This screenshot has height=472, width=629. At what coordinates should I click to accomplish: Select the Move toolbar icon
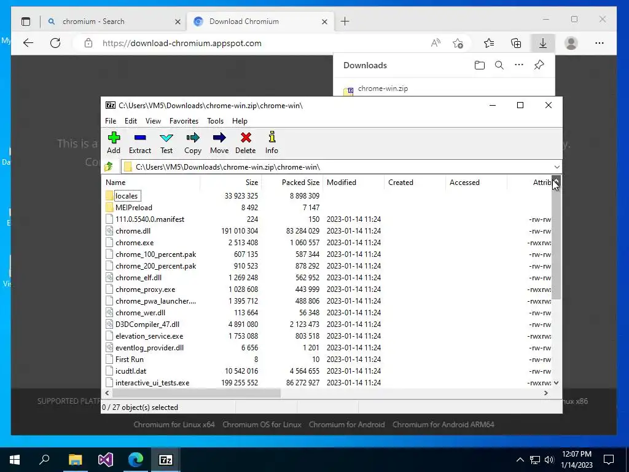click(219, 143)
